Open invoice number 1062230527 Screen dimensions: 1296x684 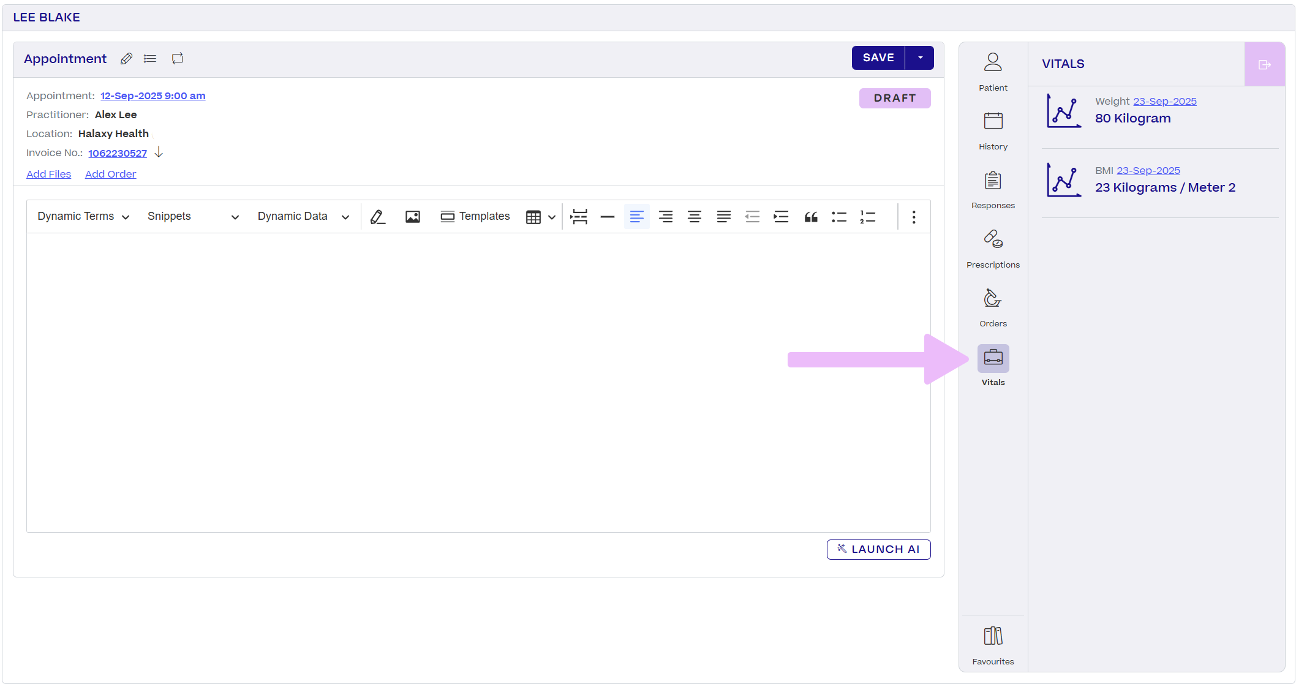click(117, 153)
